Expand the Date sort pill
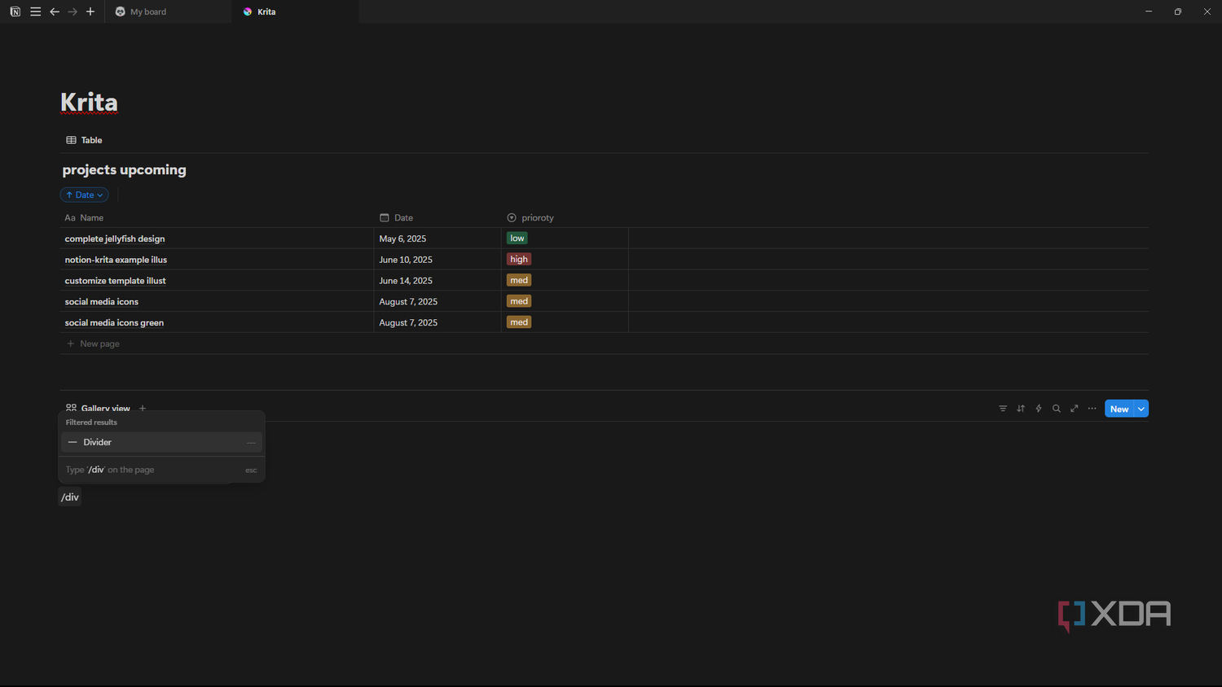This screenshot has width=1222, height=687. click(x=85, y=195)
